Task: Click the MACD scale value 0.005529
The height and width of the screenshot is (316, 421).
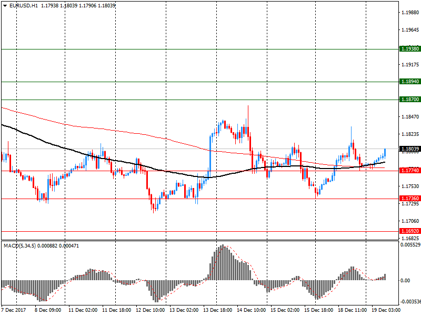Action: coord(410,245)
